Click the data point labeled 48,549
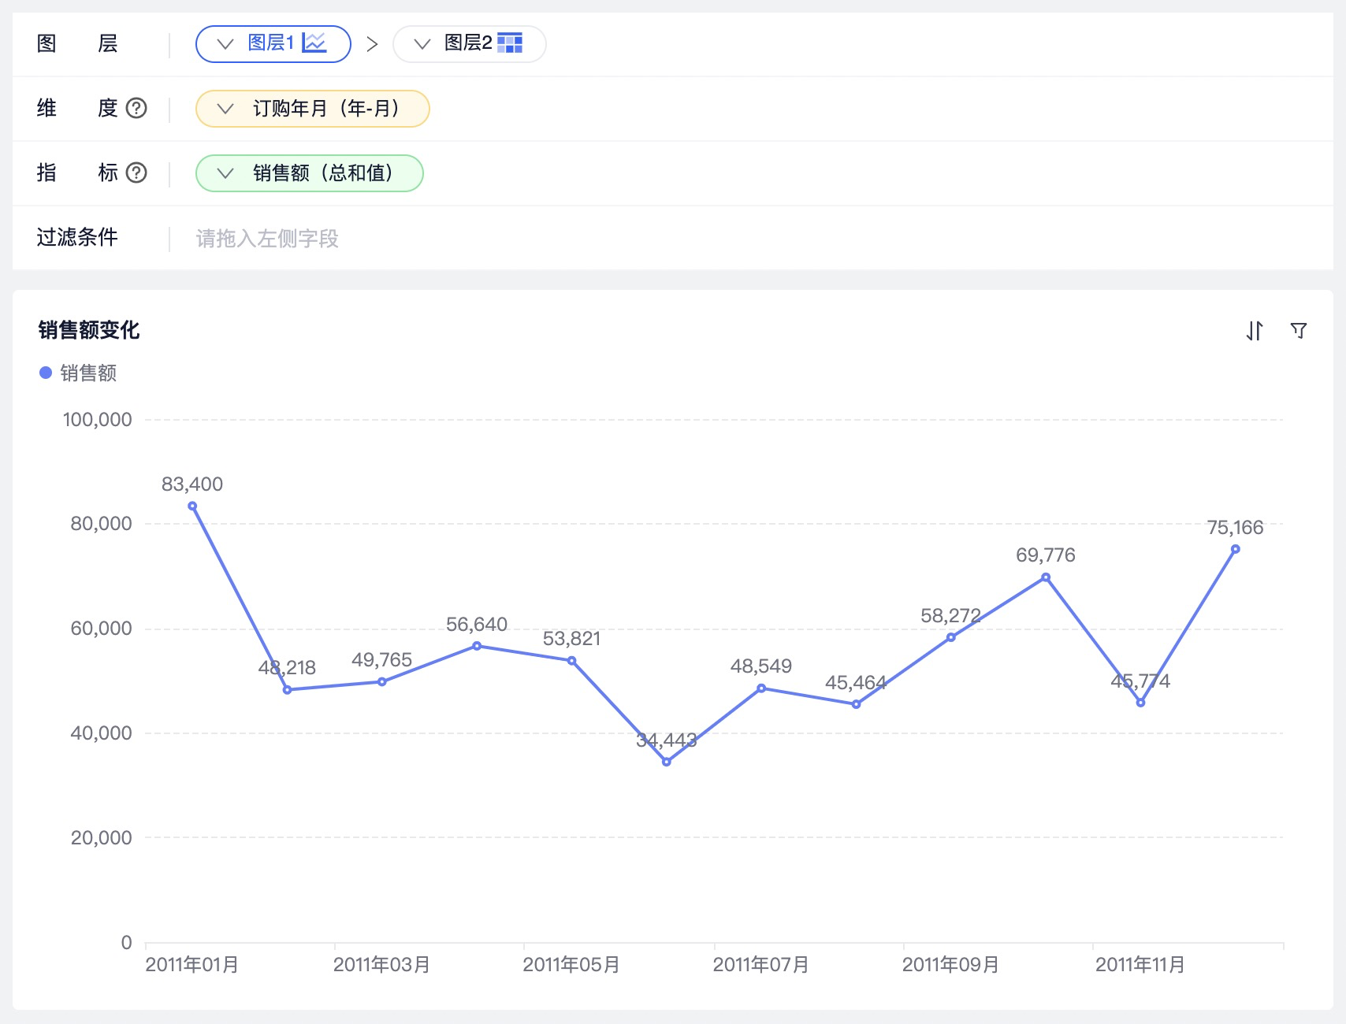Image resolution: width=1346 pixels, height=1024 pixels. pyautogui.click(x=761, y=688)
